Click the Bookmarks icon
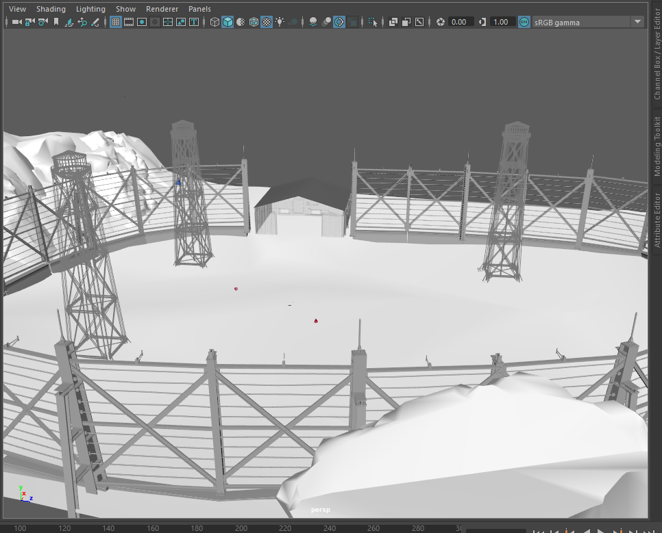 click(x=56, y=22)
